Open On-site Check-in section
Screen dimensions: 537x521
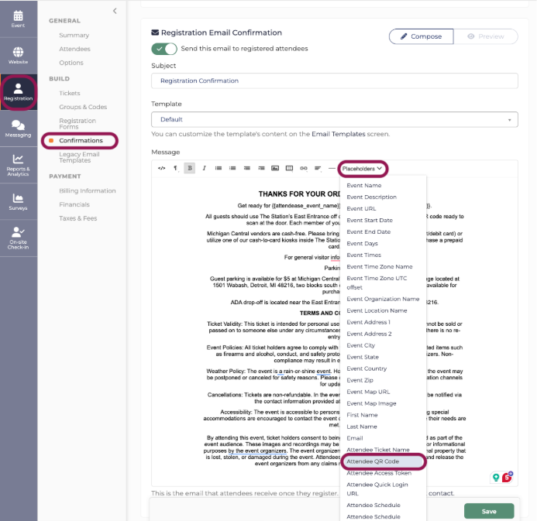(x=18, y=238)
